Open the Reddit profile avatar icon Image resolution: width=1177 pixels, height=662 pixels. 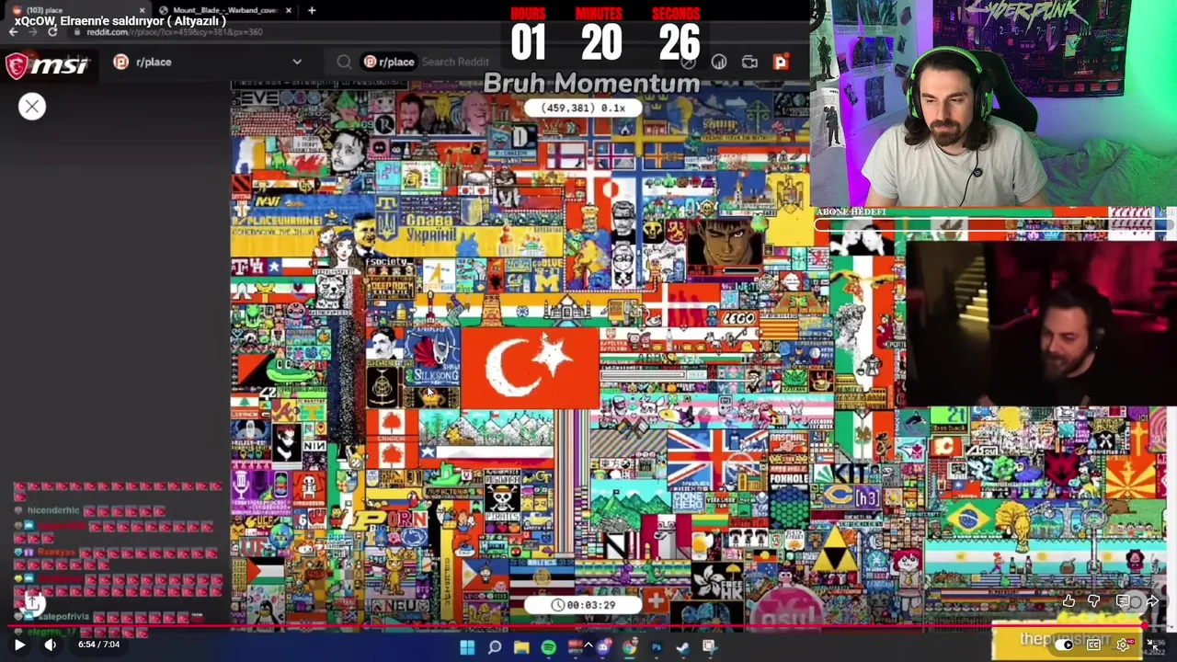[781, 62]
